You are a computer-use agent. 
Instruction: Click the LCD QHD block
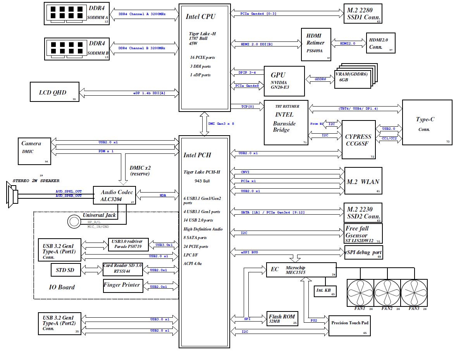(55, 92)
